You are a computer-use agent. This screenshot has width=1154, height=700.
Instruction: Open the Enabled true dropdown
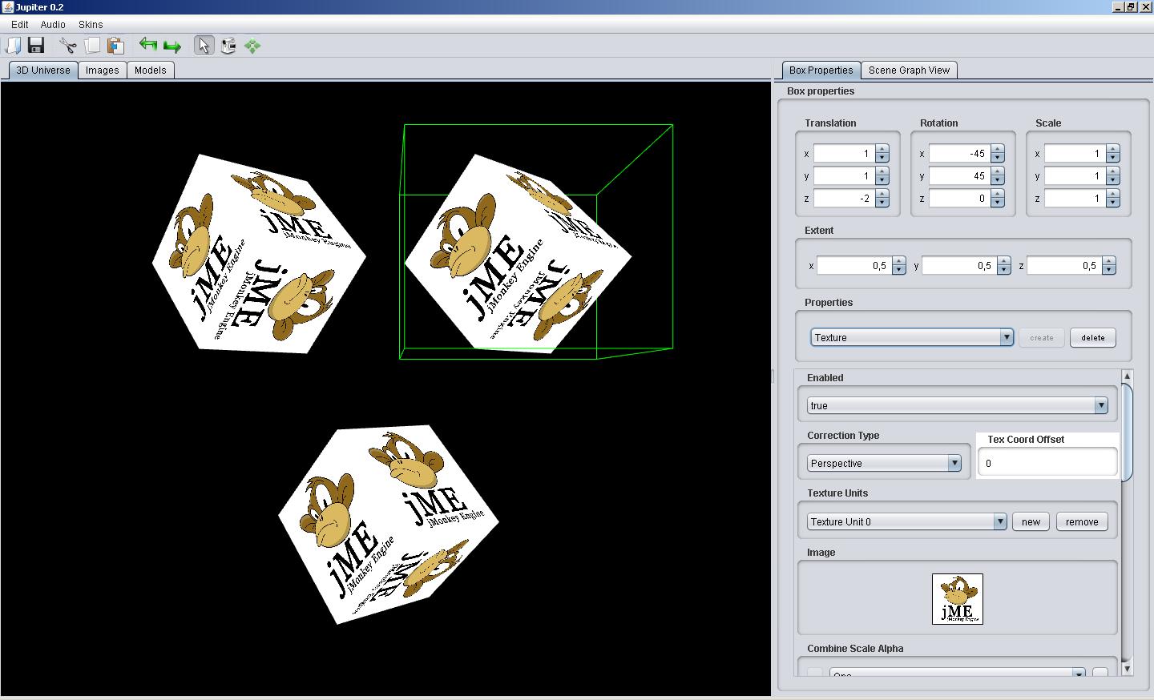coord(958,405)
